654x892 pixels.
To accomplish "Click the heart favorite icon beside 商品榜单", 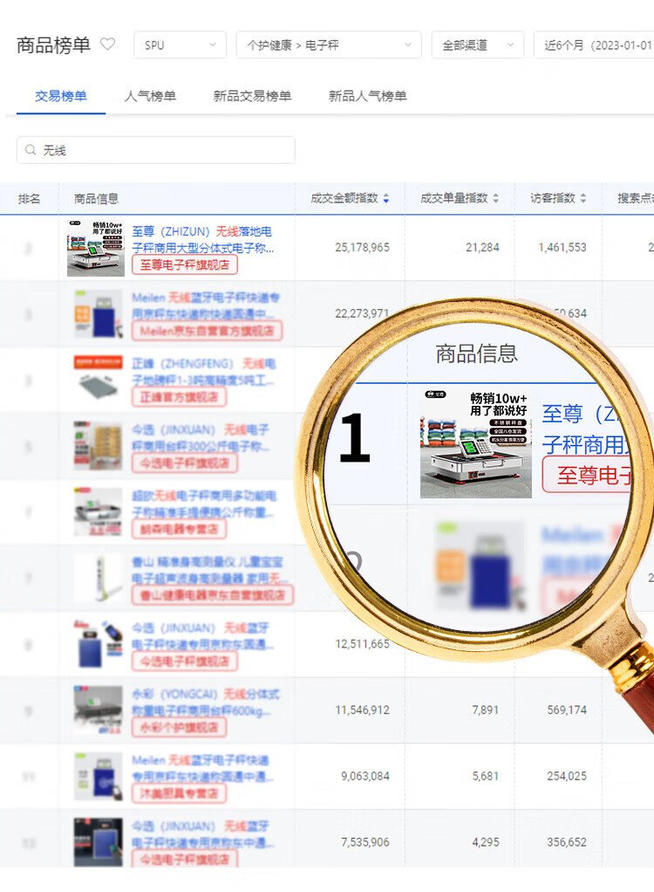I will click(x=107, y=44).
